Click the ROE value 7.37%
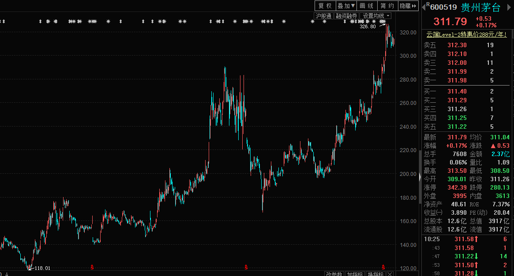514x276 pixels. 501,204
